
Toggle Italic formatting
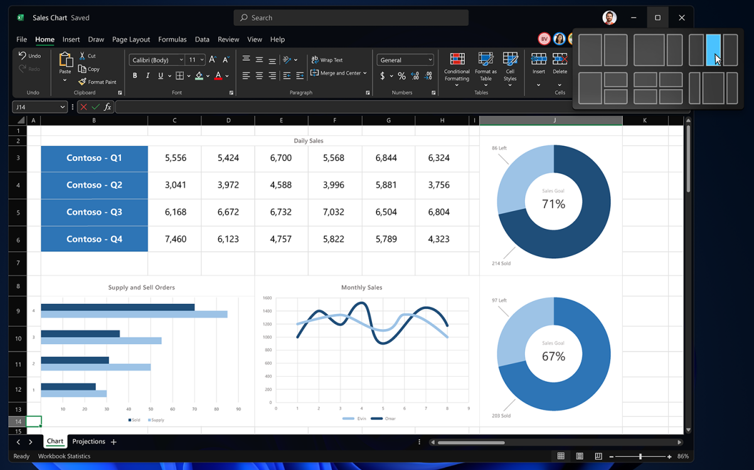coord(148,76)
